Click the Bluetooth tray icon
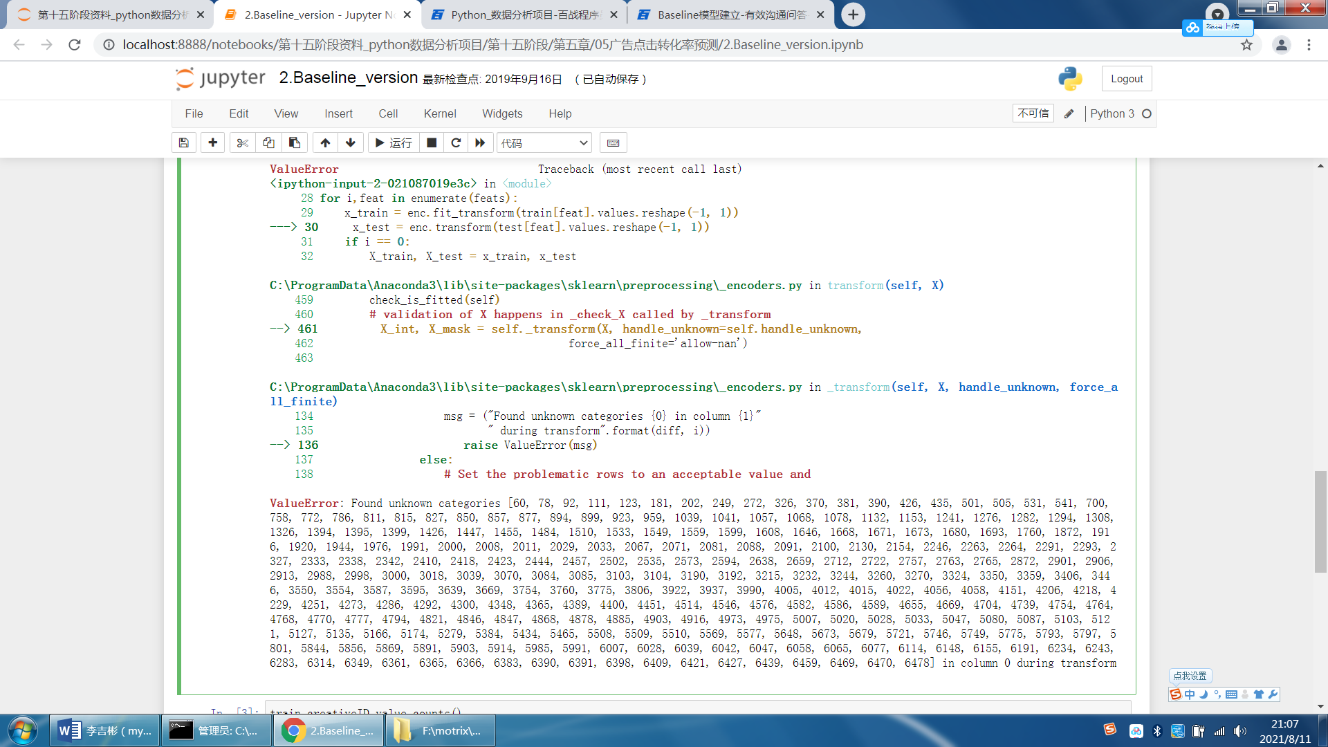The height and width of the screenshot is (747, 1328). 1157,731
